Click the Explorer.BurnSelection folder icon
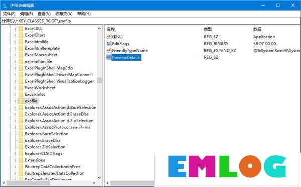 pyautogui.click(x=21, y=134)
